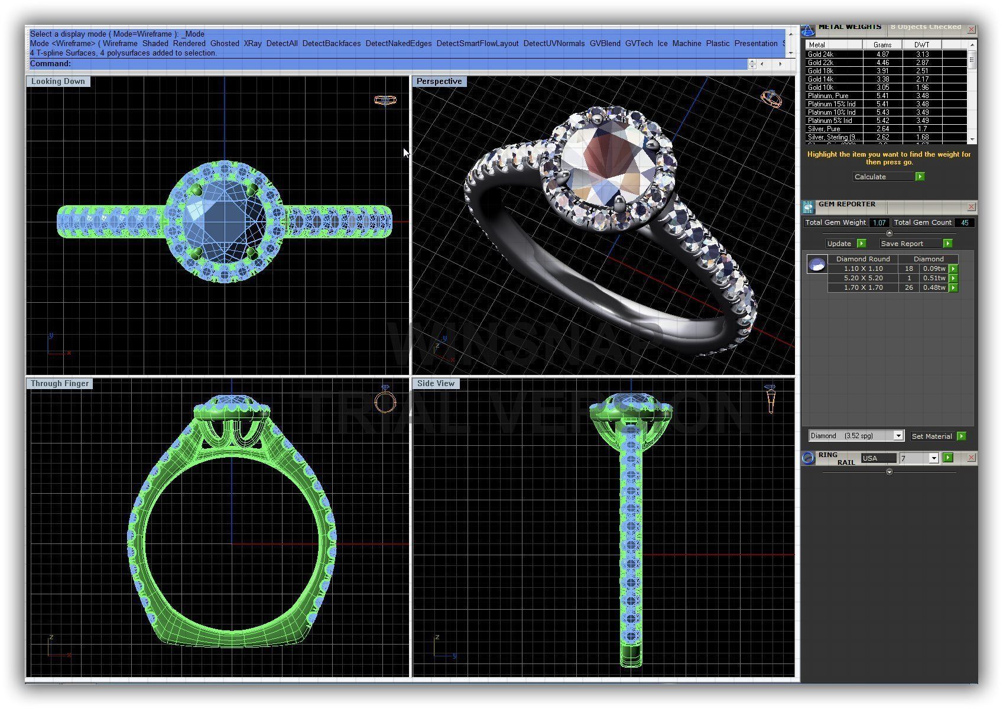Click scroll-up arrow of metal weights list

click(x=972, y=44)
